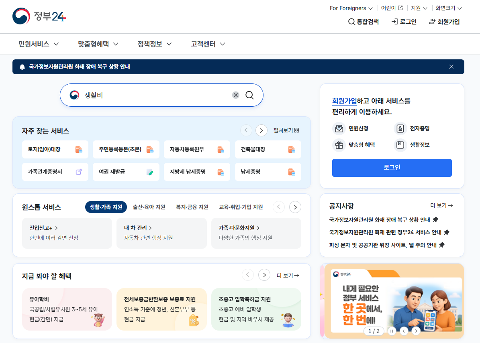Screen dimensions: 480x343
Task: Open the 화면크기 dropdown
Action: 449,8
